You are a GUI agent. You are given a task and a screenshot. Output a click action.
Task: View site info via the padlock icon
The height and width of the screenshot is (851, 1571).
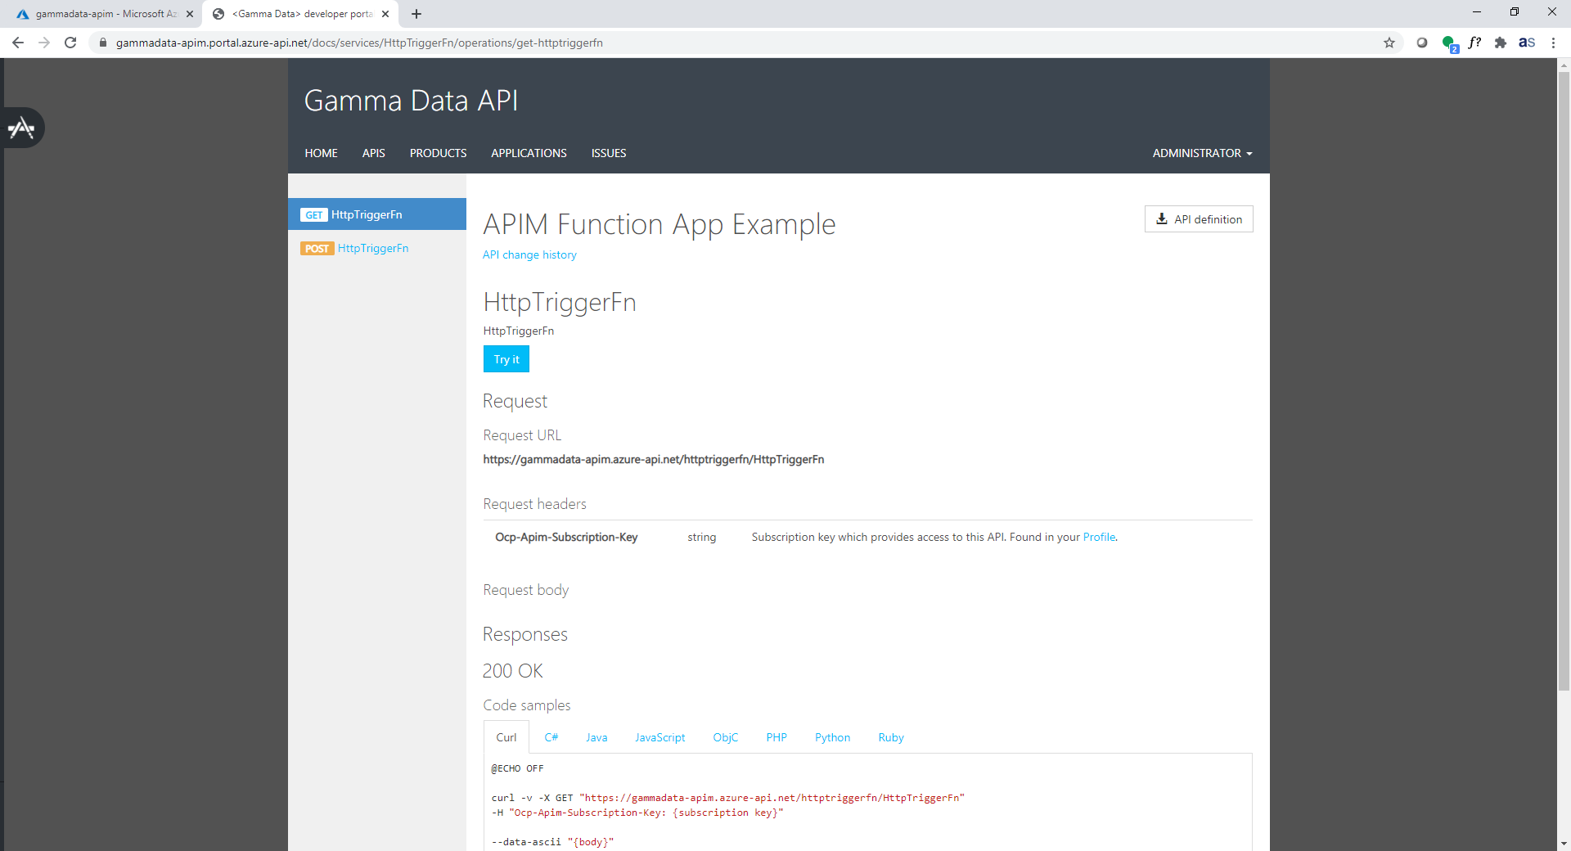[x=103, y=43]
